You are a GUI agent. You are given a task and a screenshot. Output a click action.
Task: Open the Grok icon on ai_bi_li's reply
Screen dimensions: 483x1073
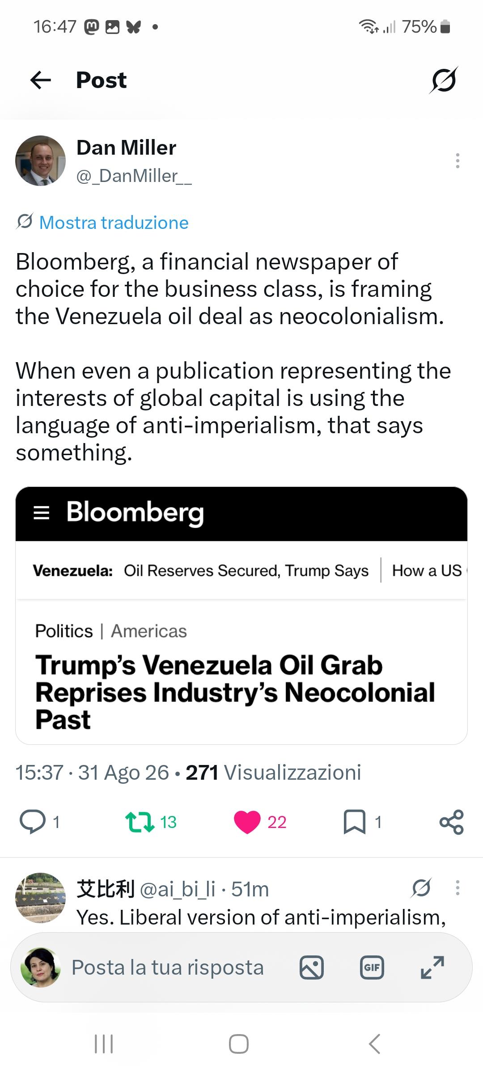coord(421,888)
